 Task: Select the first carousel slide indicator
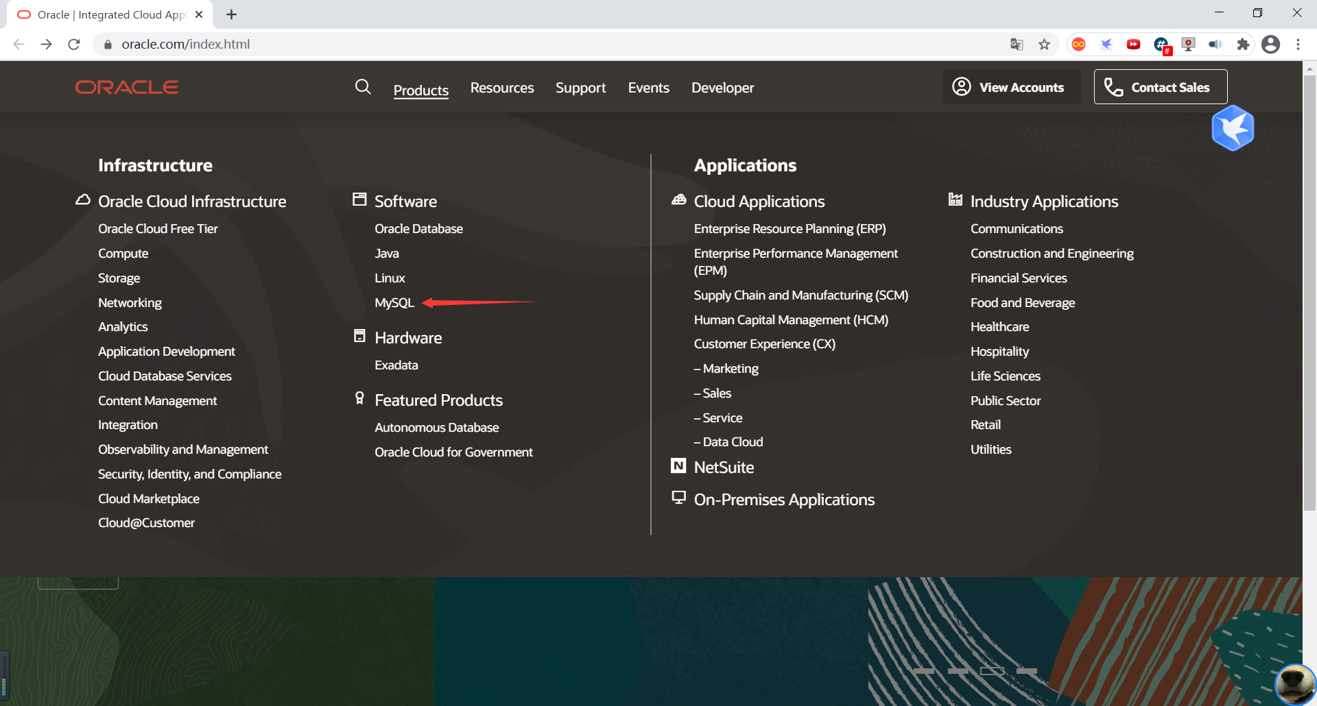924,671
